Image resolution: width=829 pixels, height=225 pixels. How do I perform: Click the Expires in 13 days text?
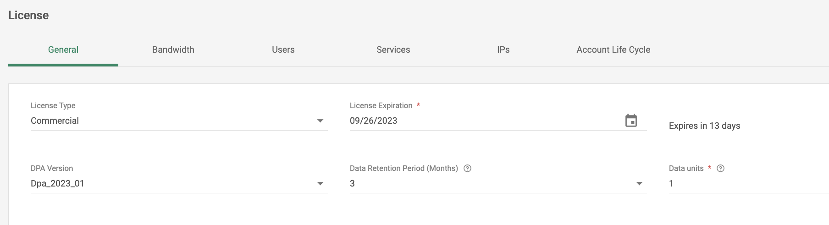tap(704, 126)
